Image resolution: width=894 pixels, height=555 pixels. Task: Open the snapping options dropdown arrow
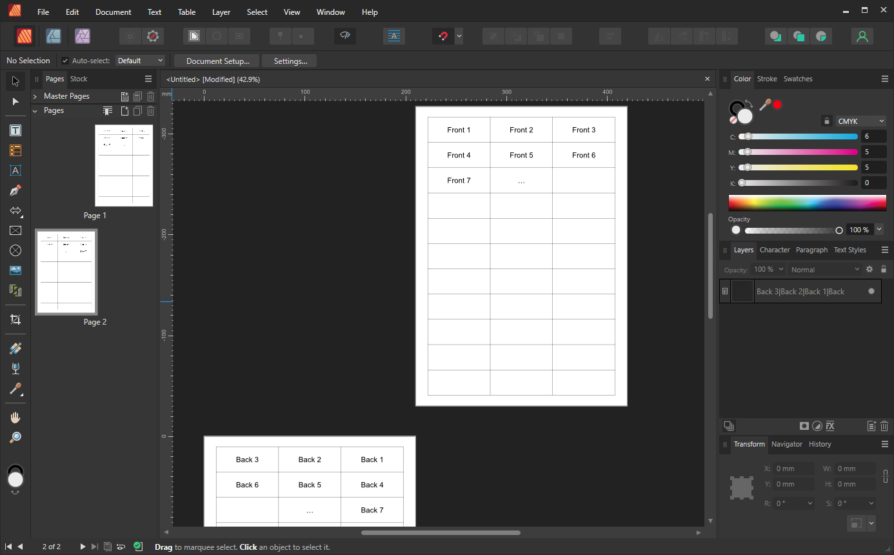click(459, 36)
